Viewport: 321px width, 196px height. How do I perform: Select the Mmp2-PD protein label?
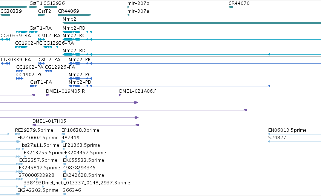pyautogui.click(x=80, y=82)
